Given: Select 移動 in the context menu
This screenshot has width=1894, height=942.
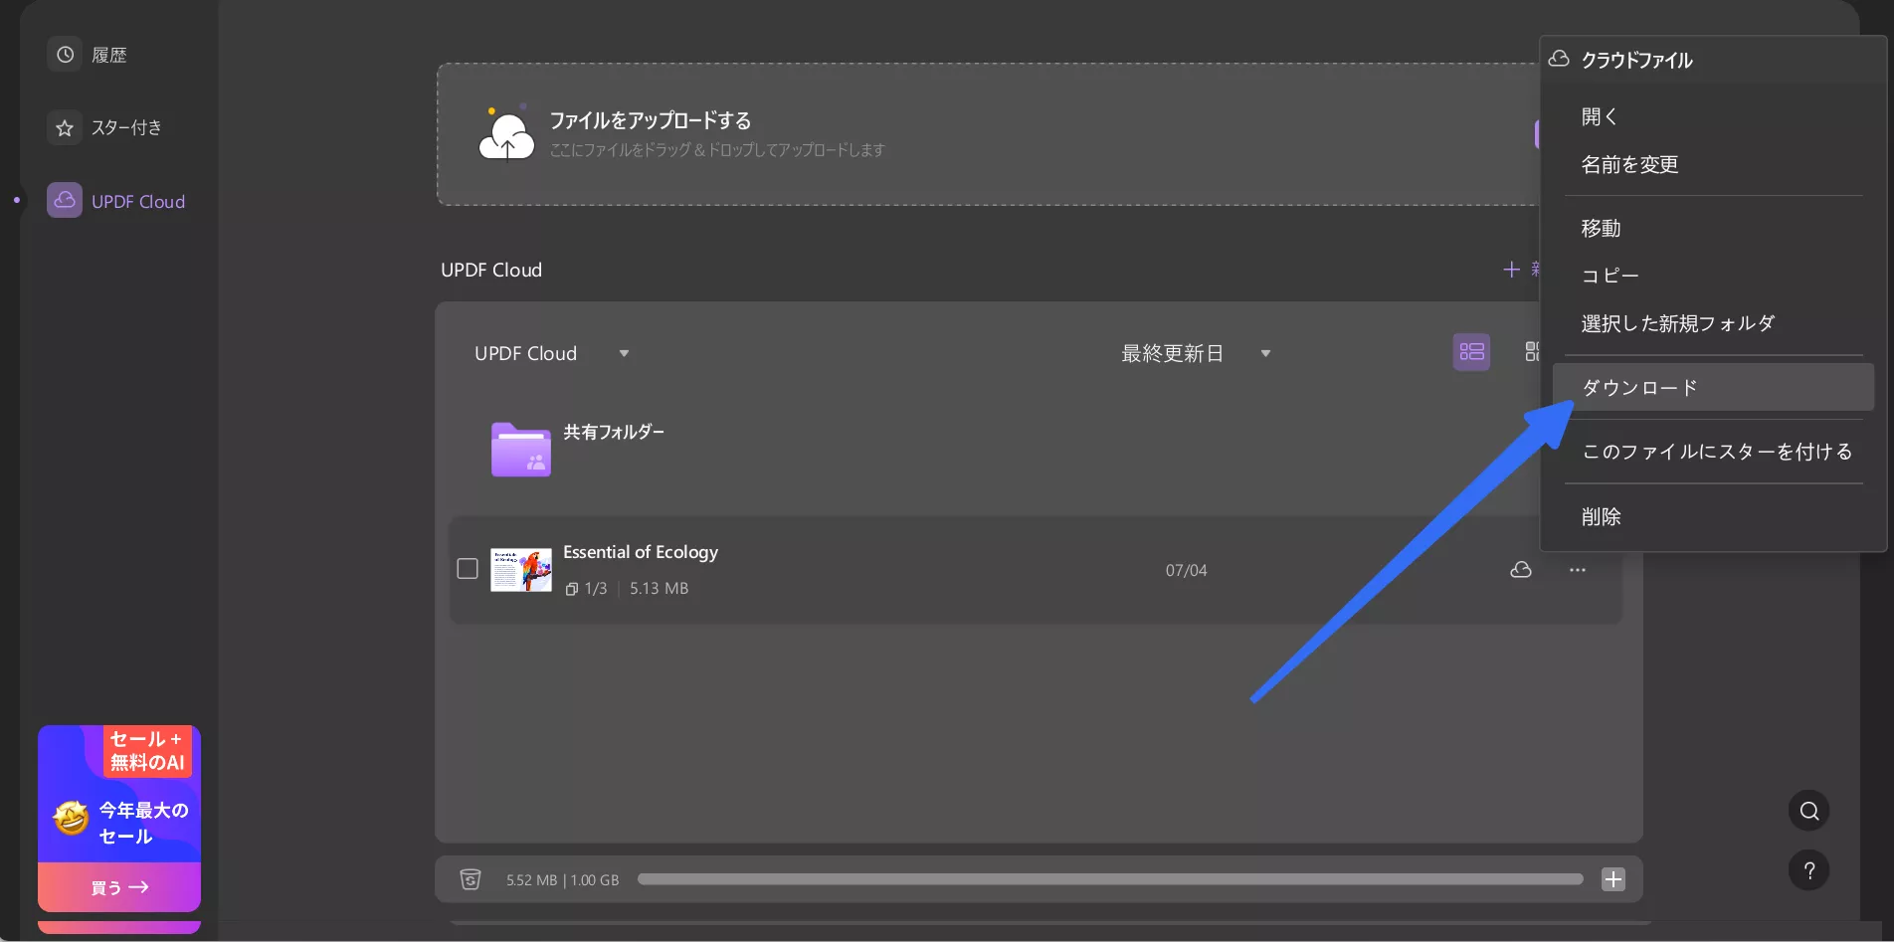Looking at the screenshot, I should point(1712,228).
